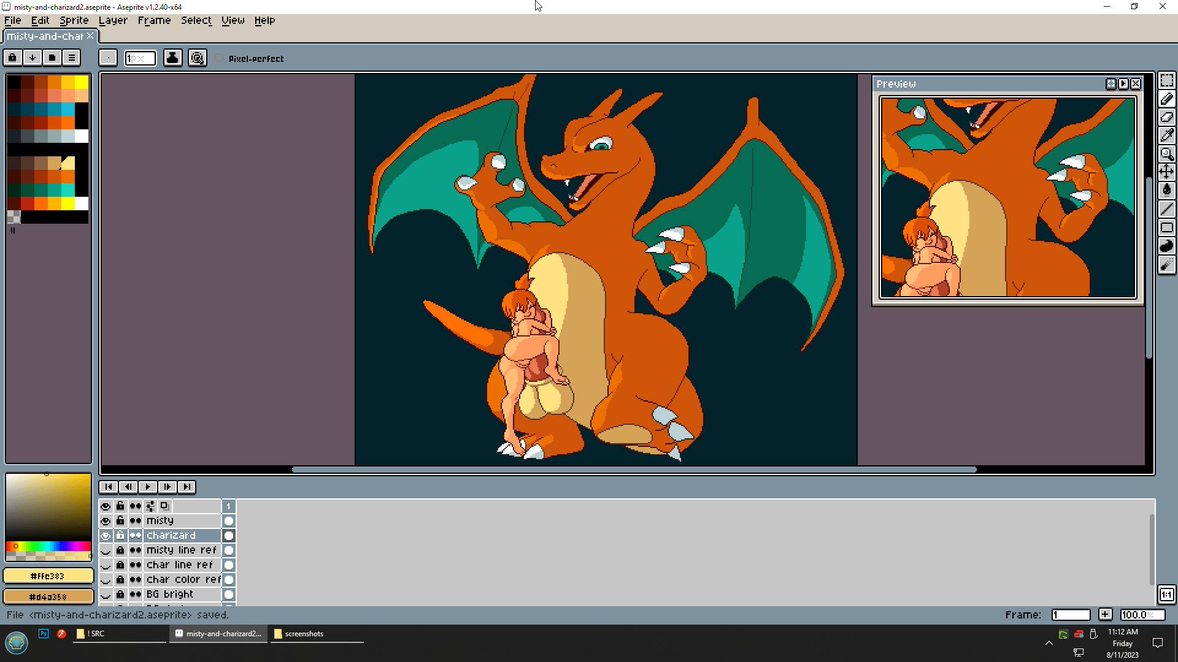Select the Pencil tool in the toolbar

(x=1166, y=99)
